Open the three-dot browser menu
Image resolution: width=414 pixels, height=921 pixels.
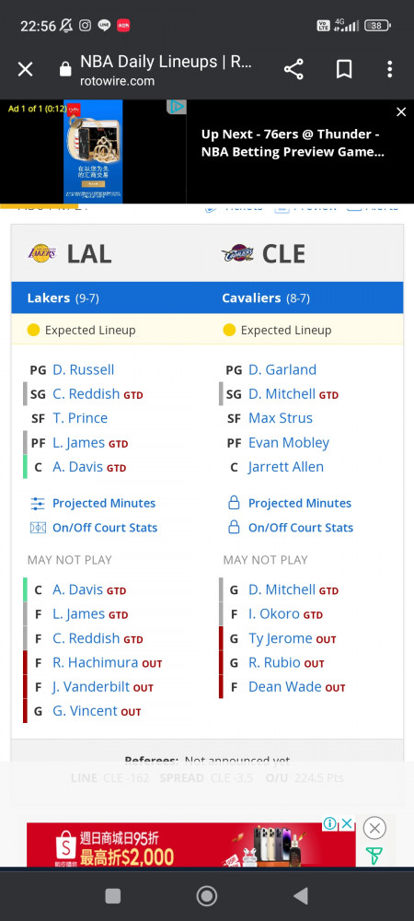tap(389, 70)
